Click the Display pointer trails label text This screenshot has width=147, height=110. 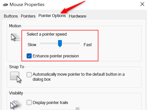pos(50,102)
